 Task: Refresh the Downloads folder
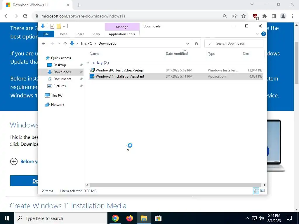197,44
